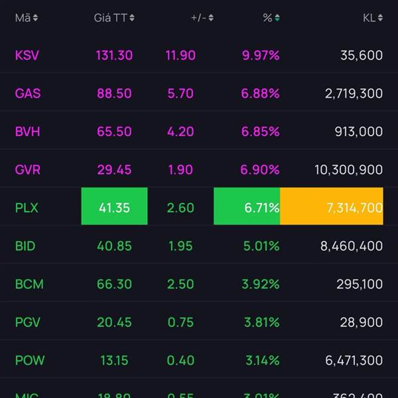Sort by the KL column arrows
This screenshot has height=398, width=398.
(x=380, y=18)
